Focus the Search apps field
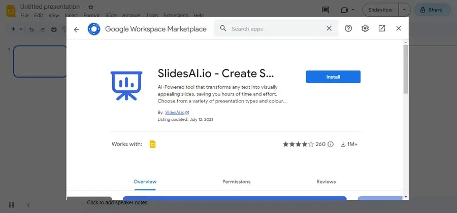 tap(276, 28)
